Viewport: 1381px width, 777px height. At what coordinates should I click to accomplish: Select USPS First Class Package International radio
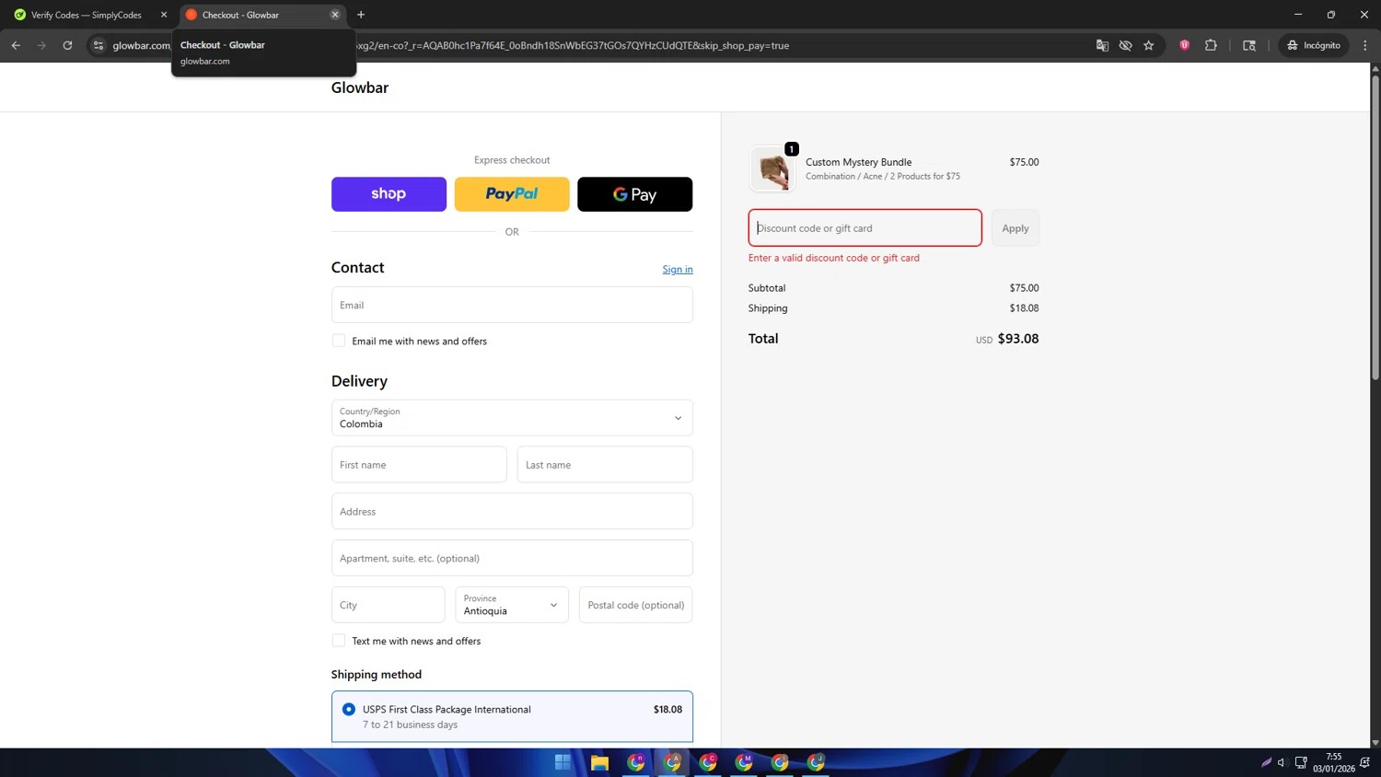(x=349, y=709)
